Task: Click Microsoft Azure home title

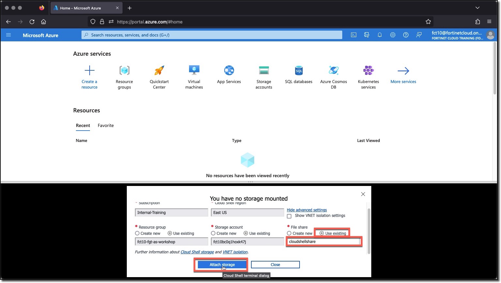Action: pyautogui.click(x=40, y=35)
